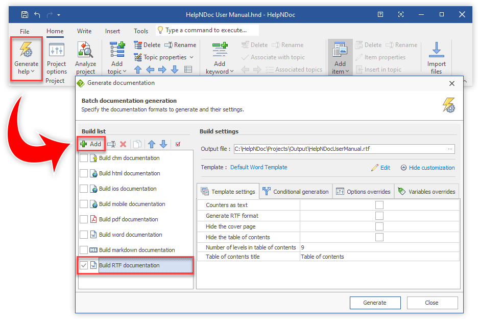Switch to the Home ribbon tab
The width and height of the screenshot is (479, 320).
click(55, 31)
